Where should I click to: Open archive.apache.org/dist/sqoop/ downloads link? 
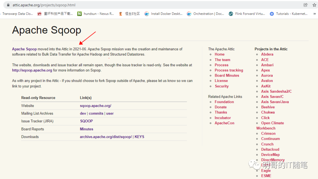point(106,137)
